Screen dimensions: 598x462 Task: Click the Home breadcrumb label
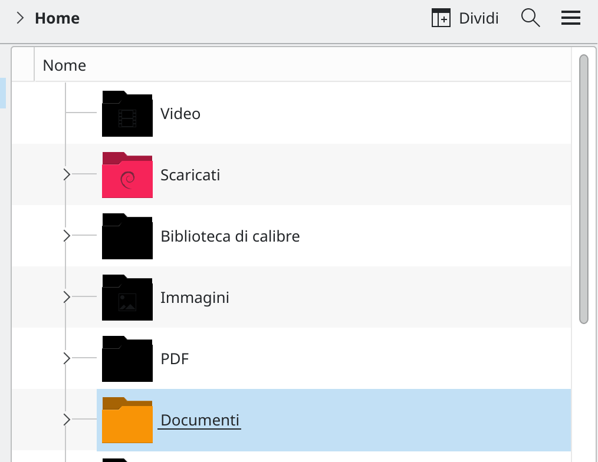point(57,18)
